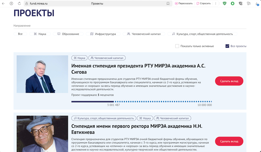Open the green circle extension icon
The image size is (261, 152).
pyautogui.click(x=233, y=4)
